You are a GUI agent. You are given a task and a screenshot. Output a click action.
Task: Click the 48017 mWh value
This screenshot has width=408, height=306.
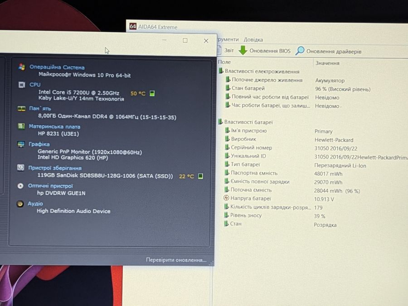click(328, 174)
